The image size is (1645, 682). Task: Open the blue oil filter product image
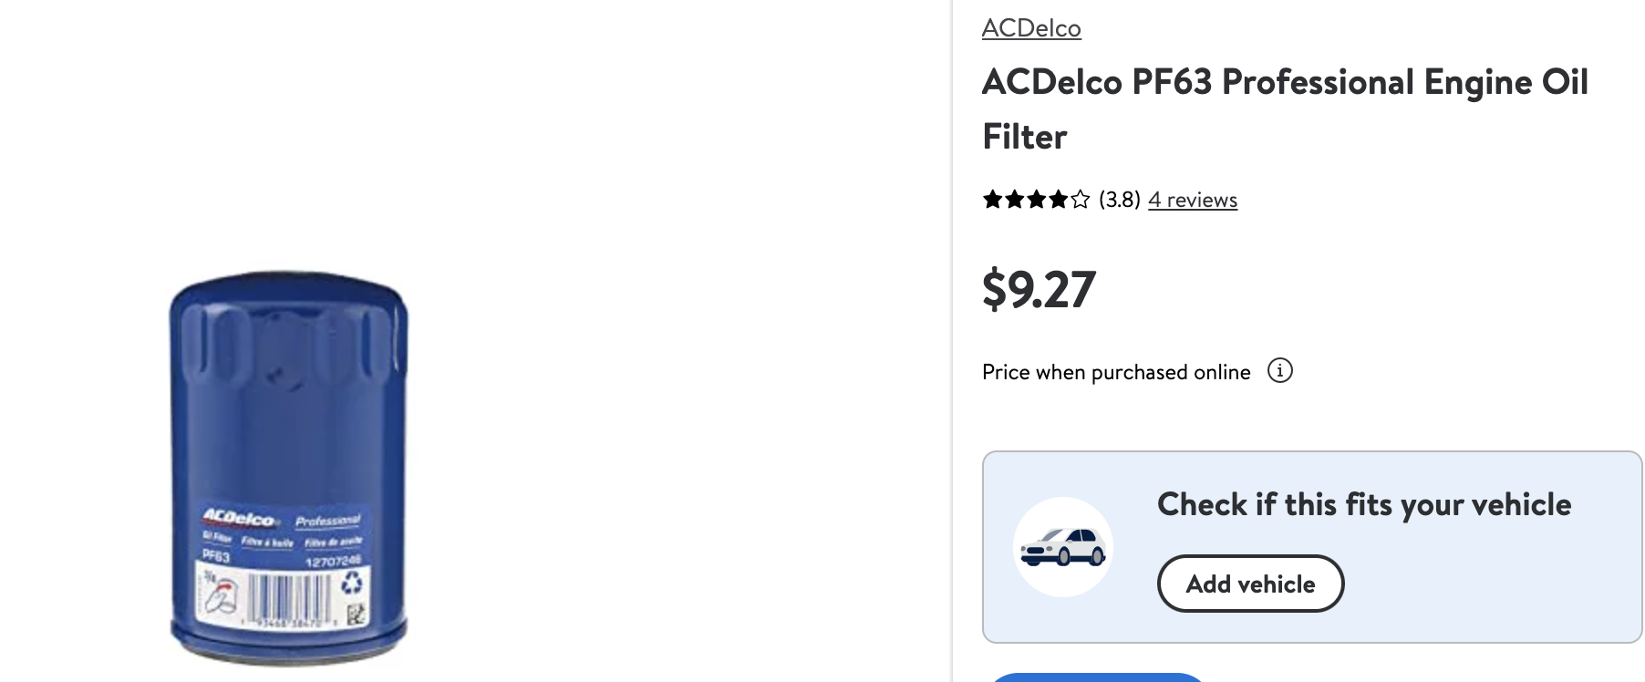tap(288, 467)
